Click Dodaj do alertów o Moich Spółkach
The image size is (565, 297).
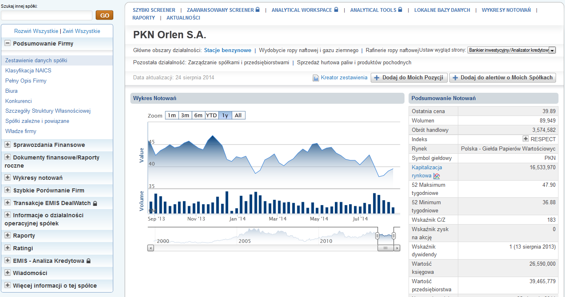pyautogui.click(x=503, y=78)
